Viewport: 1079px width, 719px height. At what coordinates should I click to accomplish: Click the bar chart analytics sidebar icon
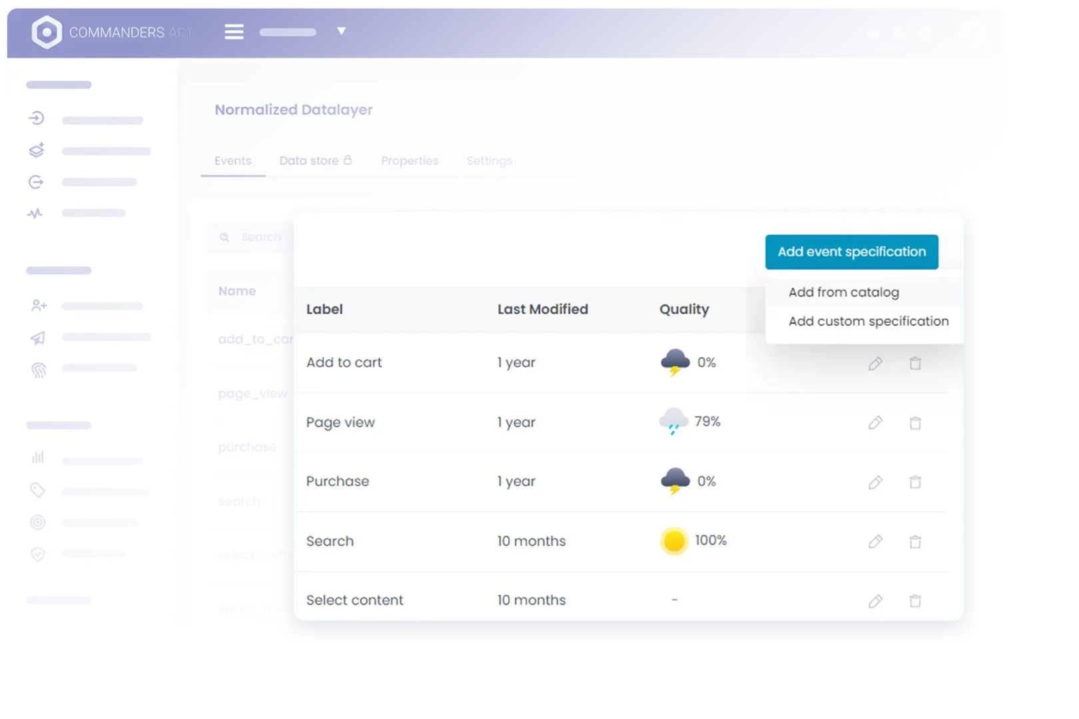[38, 457]
